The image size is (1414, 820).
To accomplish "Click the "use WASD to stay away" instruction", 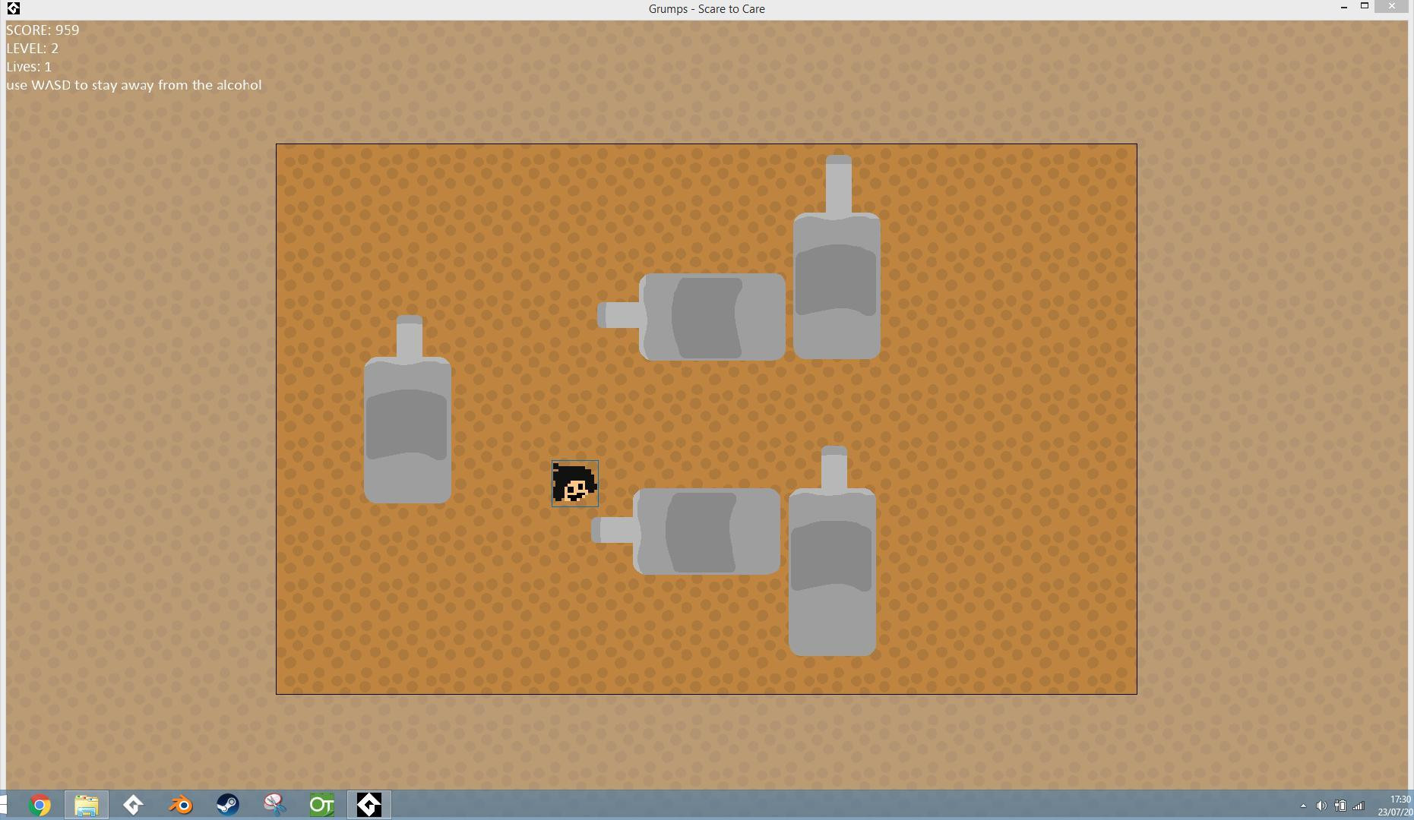I will coord(134,85).
